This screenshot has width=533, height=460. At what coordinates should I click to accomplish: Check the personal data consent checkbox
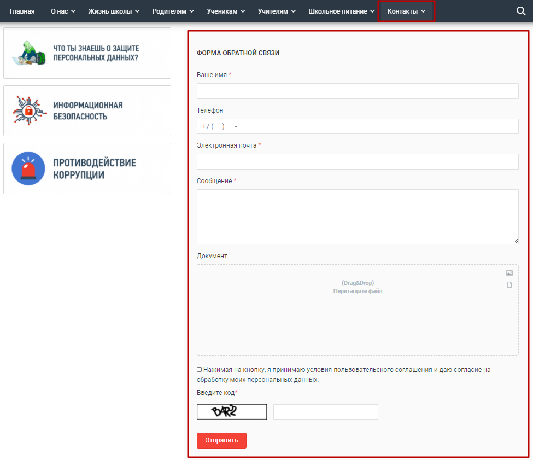pyautogui.click(x=200, y=370)
